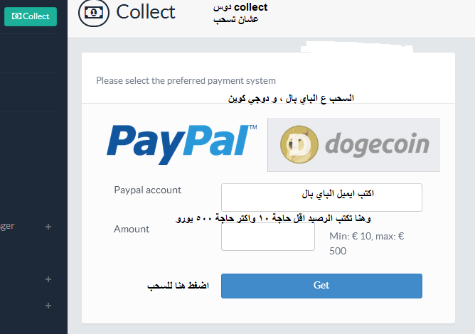
Task: Select PayPal as the payment system
Action: [x=182, y=144]
